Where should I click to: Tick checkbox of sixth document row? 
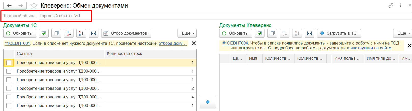(9, 105)
